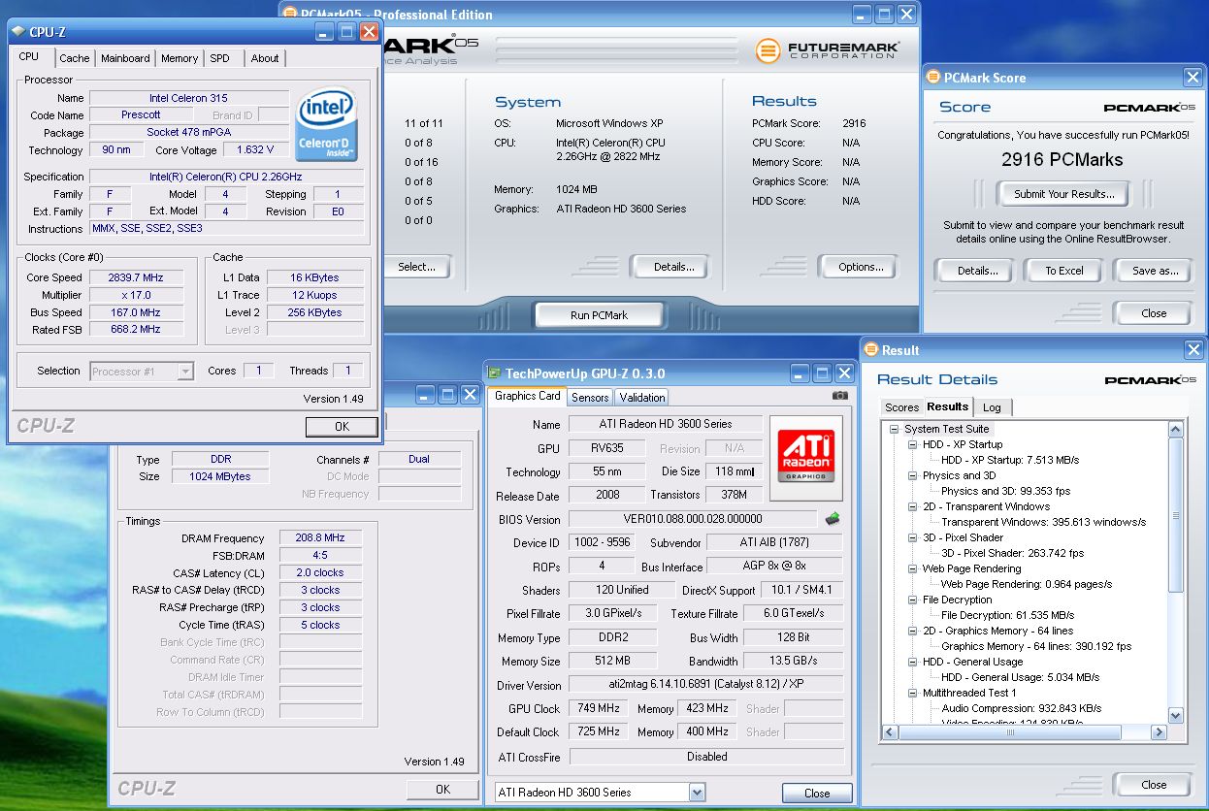This screenshot has height=811, width=1209.
Task: Click the PCMark Score title bar icon
Action: (932, 78)
